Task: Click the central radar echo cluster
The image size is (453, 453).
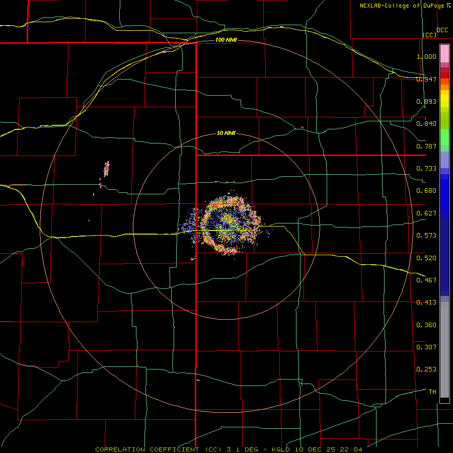Action: click(x=230, y=225)
